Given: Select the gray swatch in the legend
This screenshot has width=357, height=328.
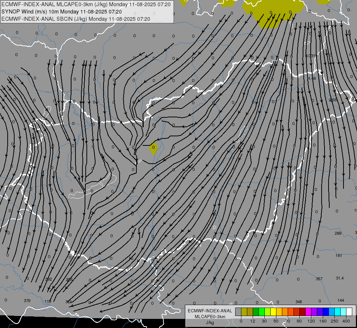Looking at the screenshot, I should 238,312.
